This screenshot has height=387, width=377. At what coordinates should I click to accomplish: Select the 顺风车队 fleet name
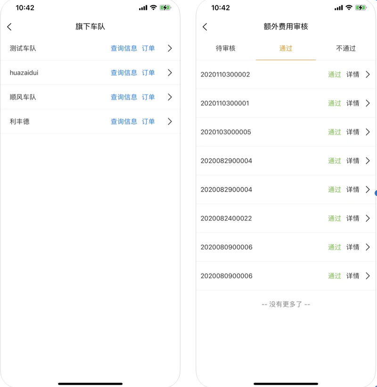(x=23, y=97)
